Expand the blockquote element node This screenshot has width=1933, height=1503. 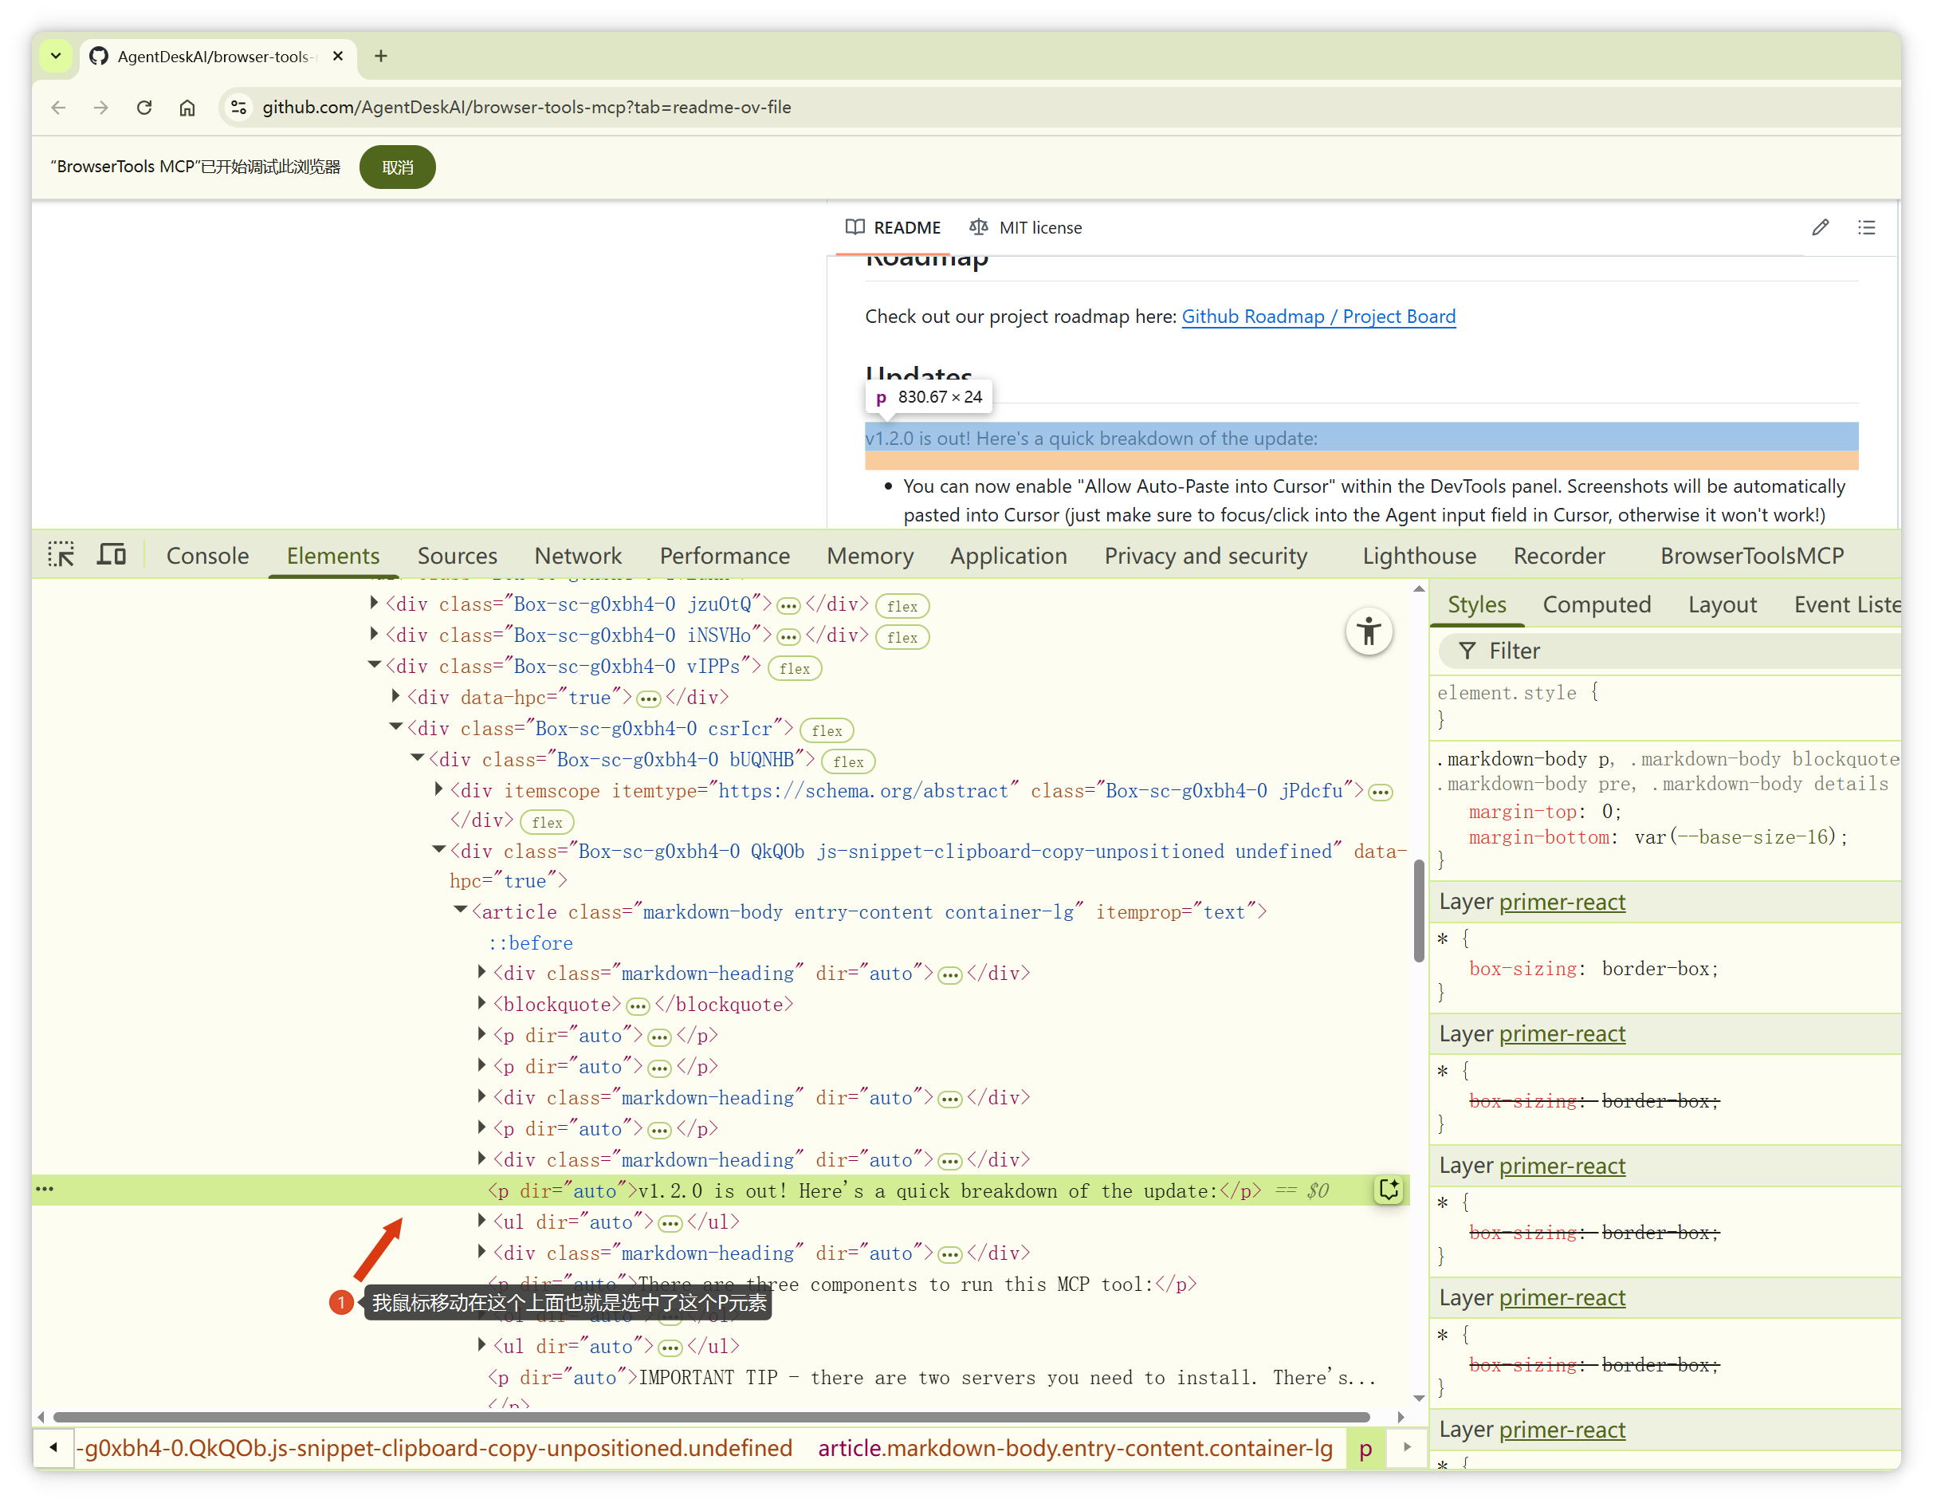(482, 1003)
